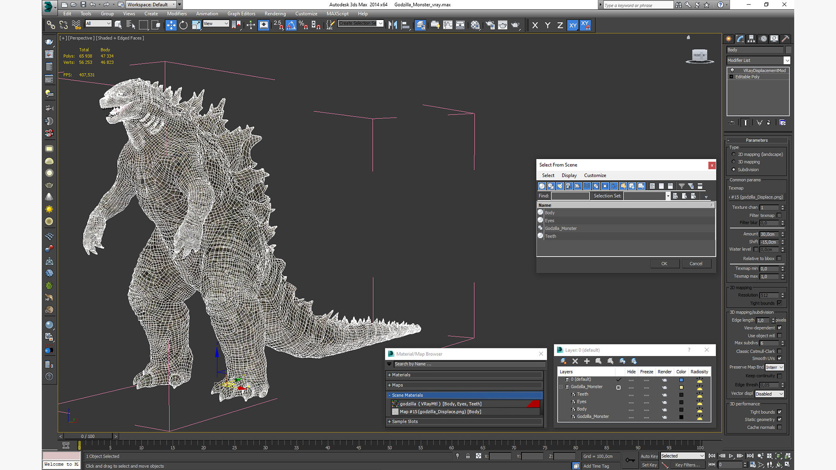Image resolution: width=836 pixels, height=470 pixels.
Task: Activate the Select and Rotate tool
Action: (x=183, y=25)
